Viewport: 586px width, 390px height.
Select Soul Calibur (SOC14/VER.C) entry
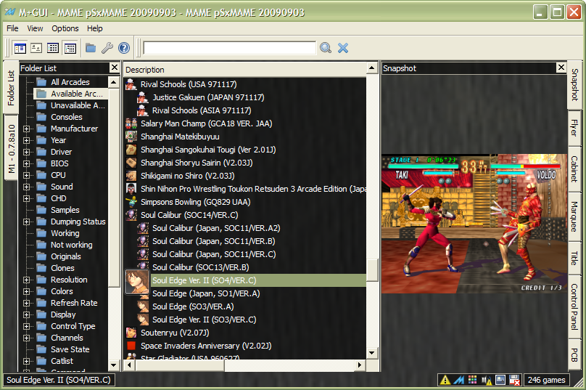(x=189, y=215)
